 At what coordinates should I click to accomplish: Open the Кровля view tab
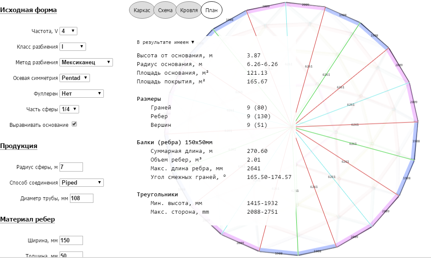(189, 10)
